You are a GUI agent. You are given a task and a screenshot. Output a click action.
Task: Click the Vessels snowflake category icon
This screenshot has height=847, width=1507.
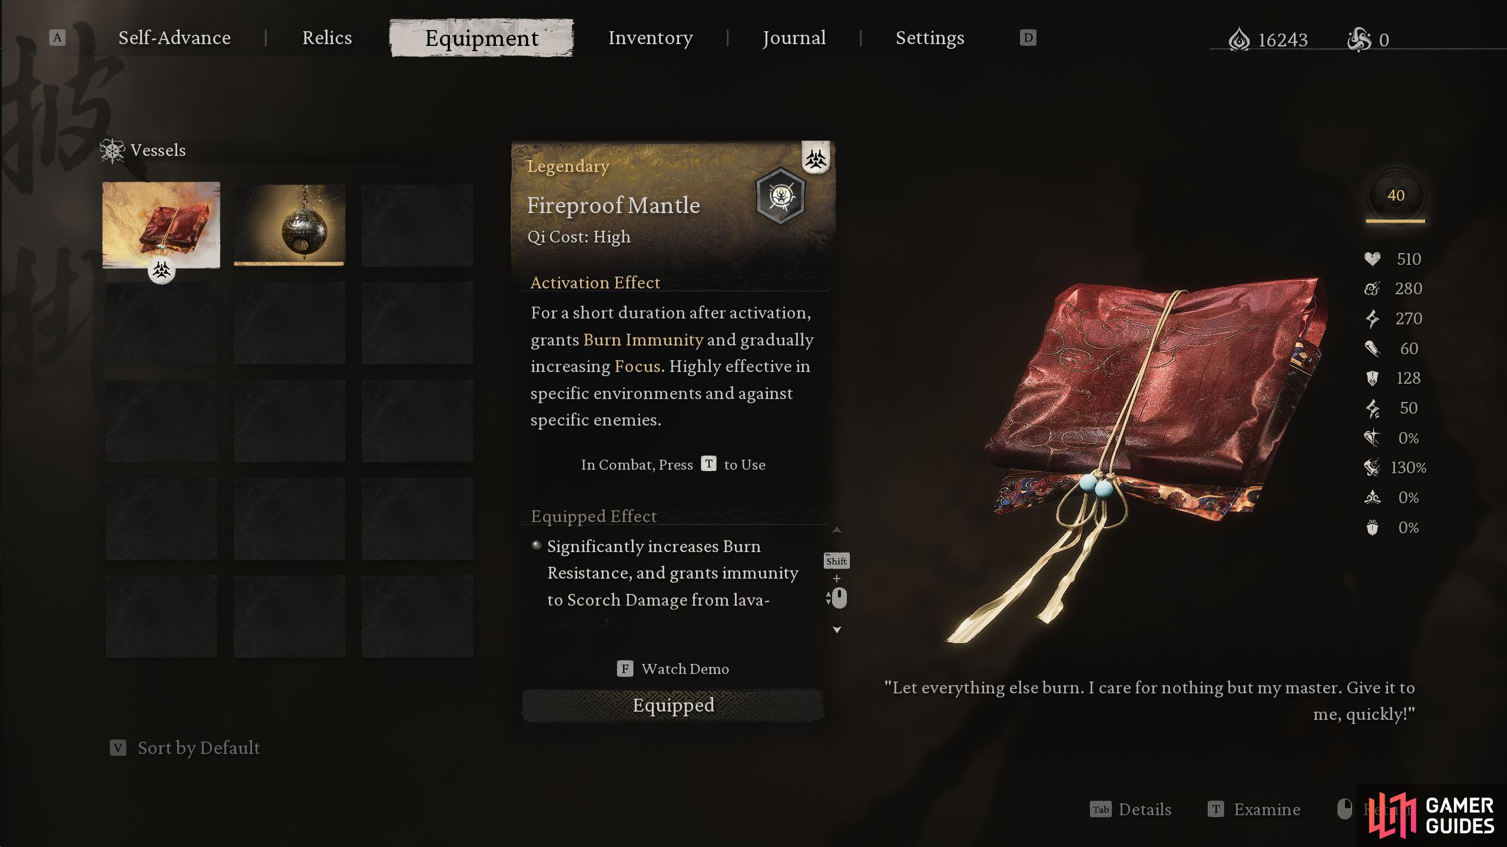112,151
